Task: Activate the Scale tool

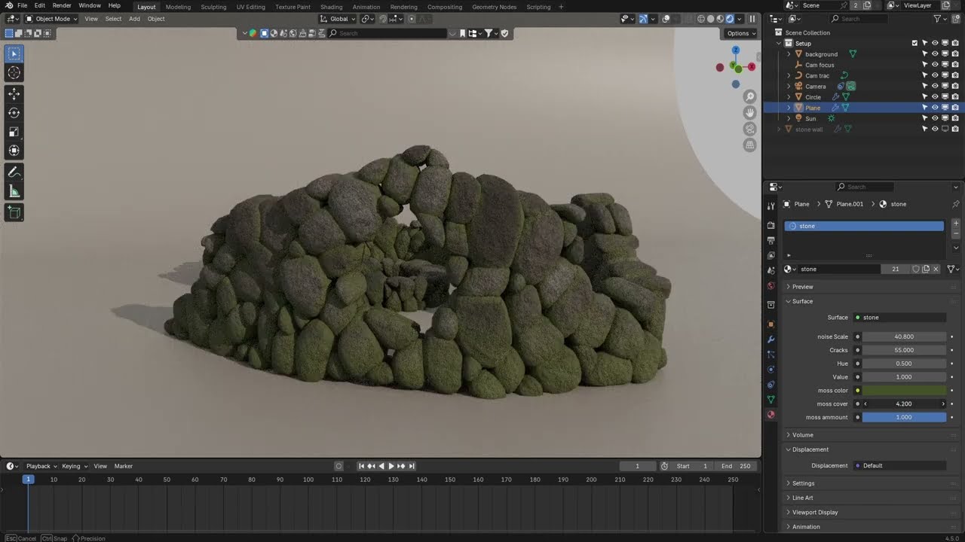Action: (14, 132)
